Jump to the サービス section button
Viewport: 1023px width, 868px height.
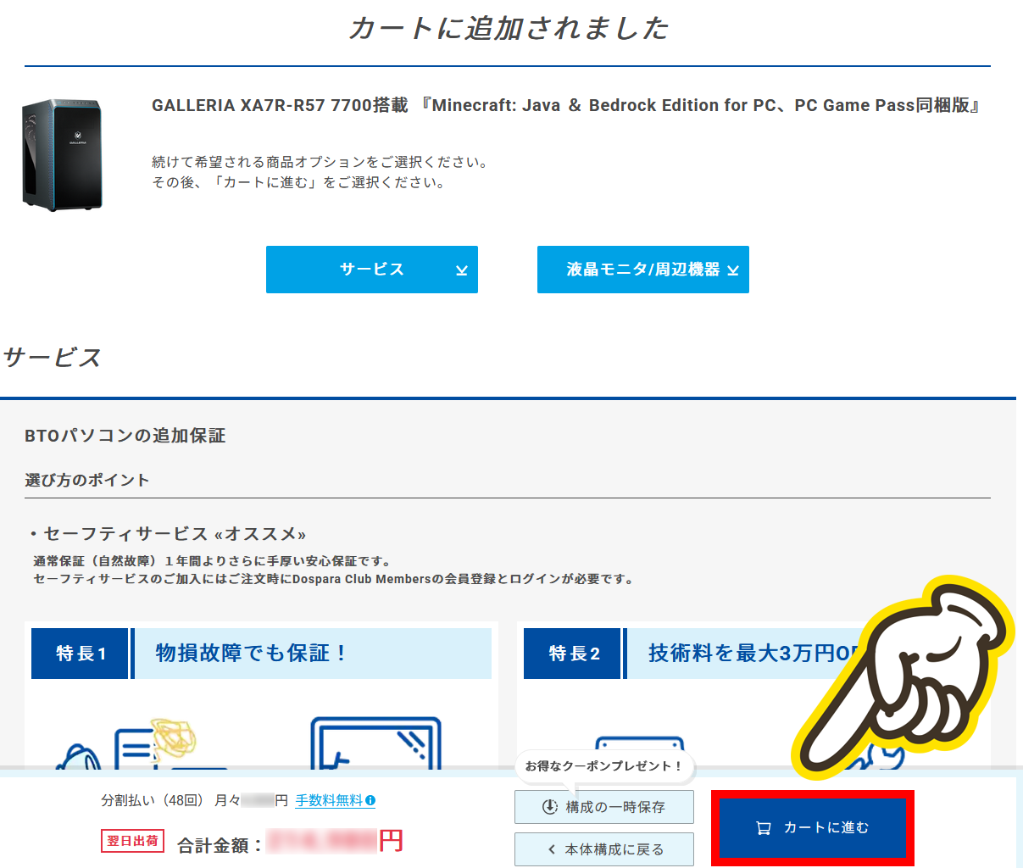coord(372,270)
